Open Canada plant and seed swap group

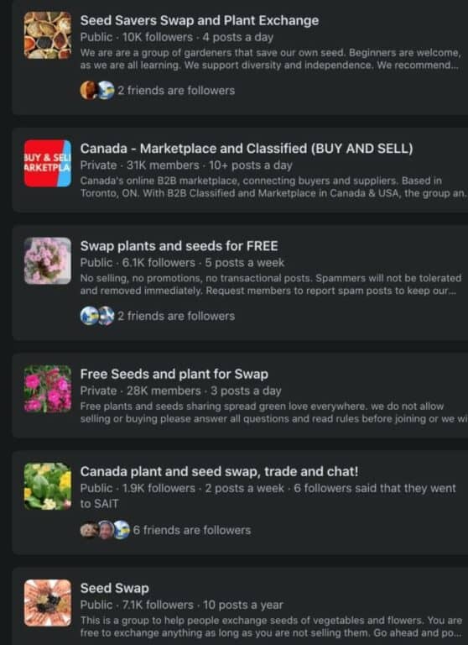click(x=219, y=471)
